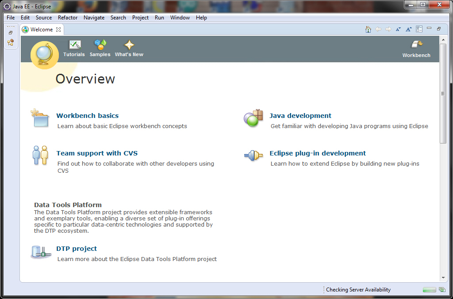Restore the Welcome view size
This screenshot has height=299, width=453.
click(x=439, y=29)
